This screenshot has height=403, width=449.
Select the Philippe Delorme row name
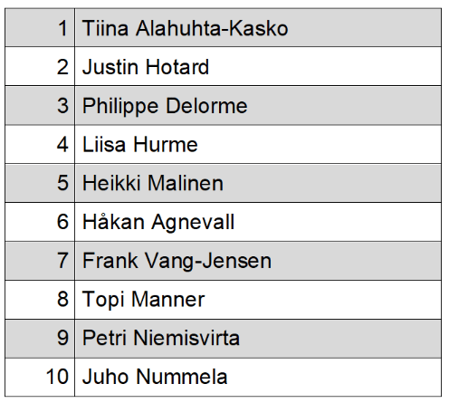[x=258, y=105]
